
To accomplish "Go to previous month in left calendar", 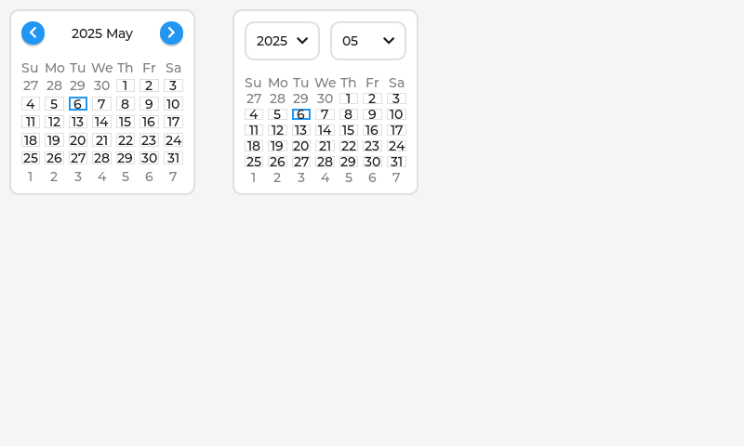I will point(33,33).
